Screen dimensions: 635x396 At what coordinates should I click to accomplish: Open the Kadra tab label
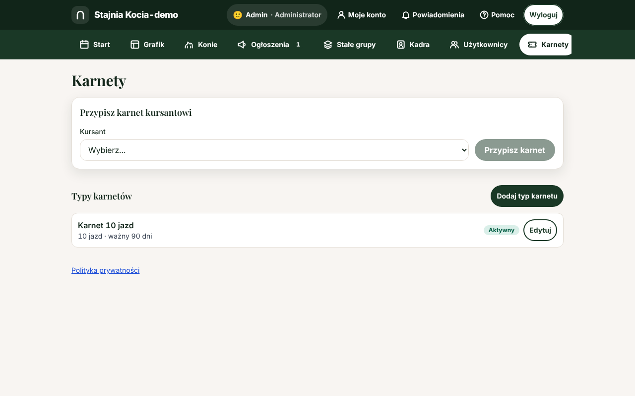(420, 45)
